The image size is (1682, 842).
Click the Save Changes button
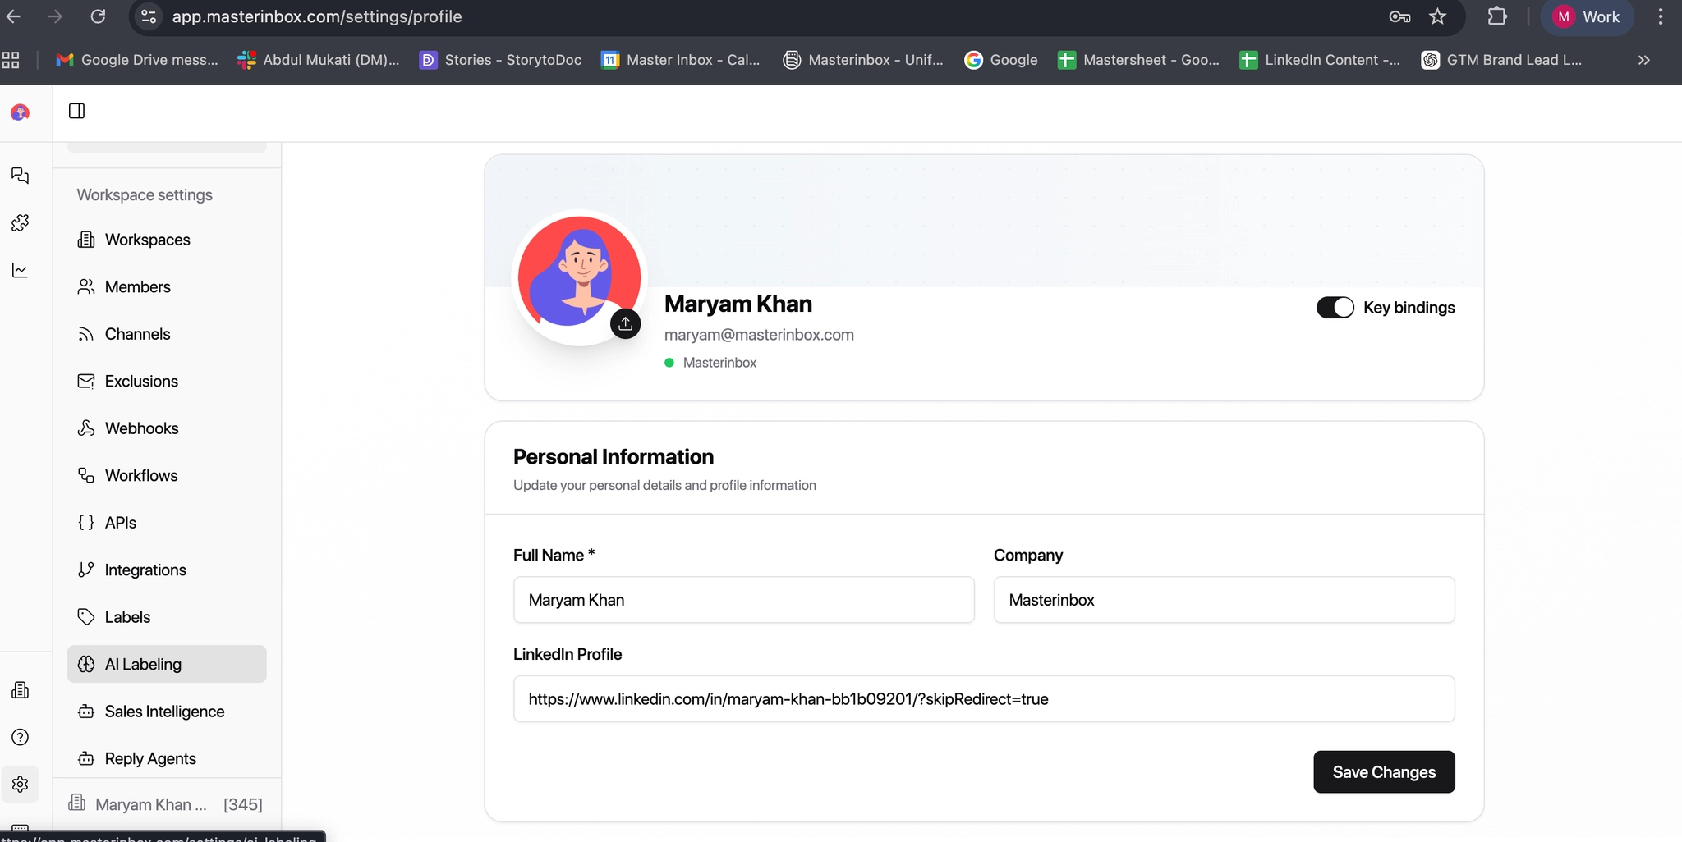tap(1384, 772)
